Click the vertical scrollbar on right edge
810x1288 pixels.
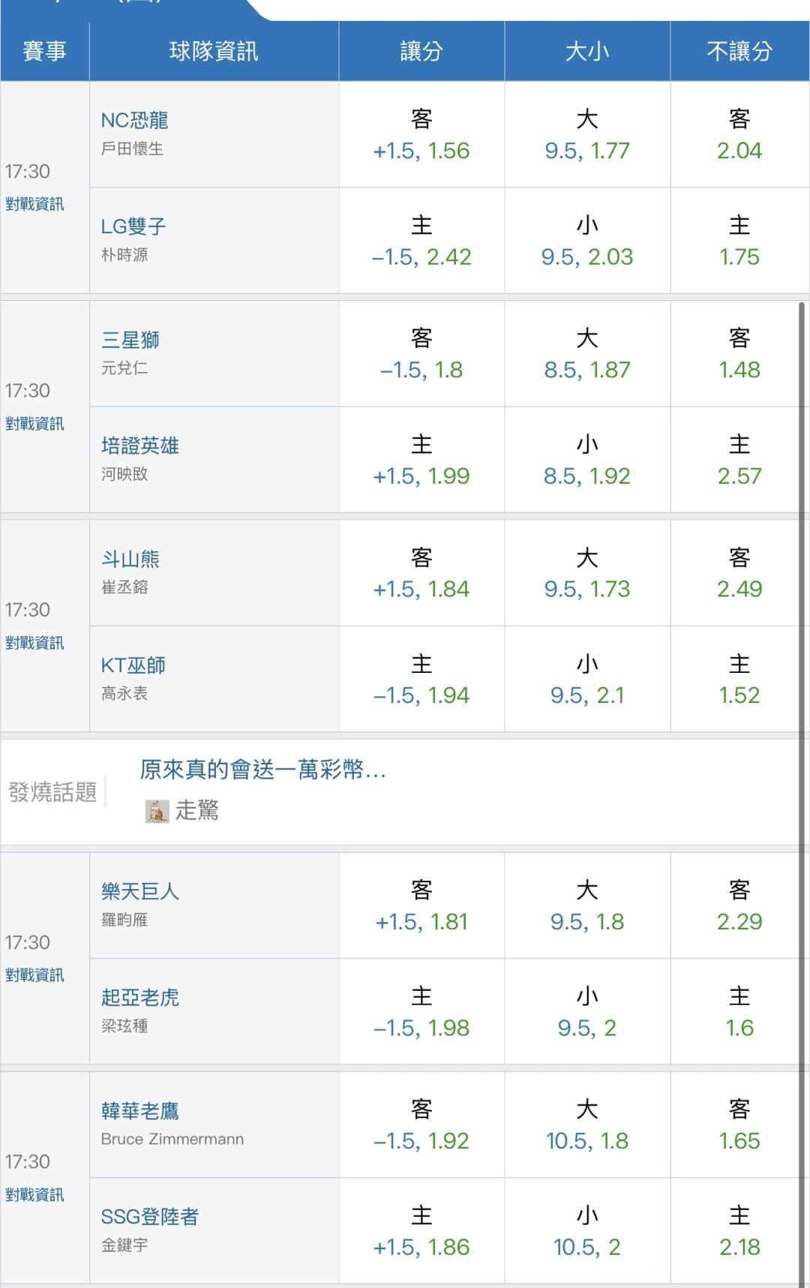click(802, 795)
